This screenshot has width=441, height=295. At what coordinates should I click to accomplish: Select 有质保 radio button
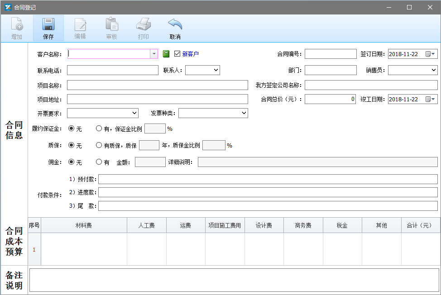[x=99, y=145]
